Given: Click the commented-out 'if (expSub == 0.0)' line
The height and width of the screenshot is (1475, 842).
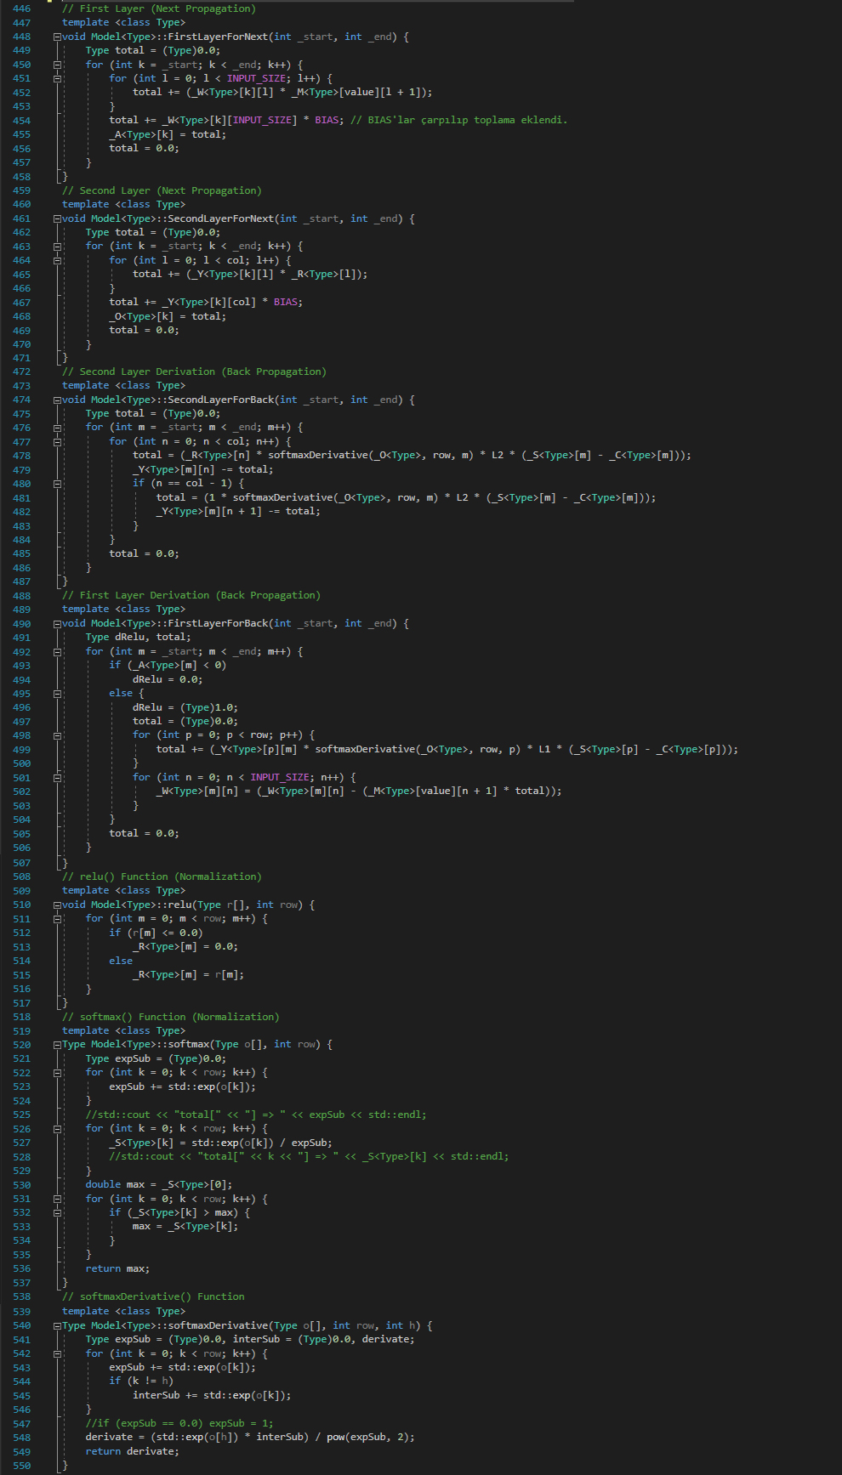Looking at the screenshot, I should (179, 1423).
